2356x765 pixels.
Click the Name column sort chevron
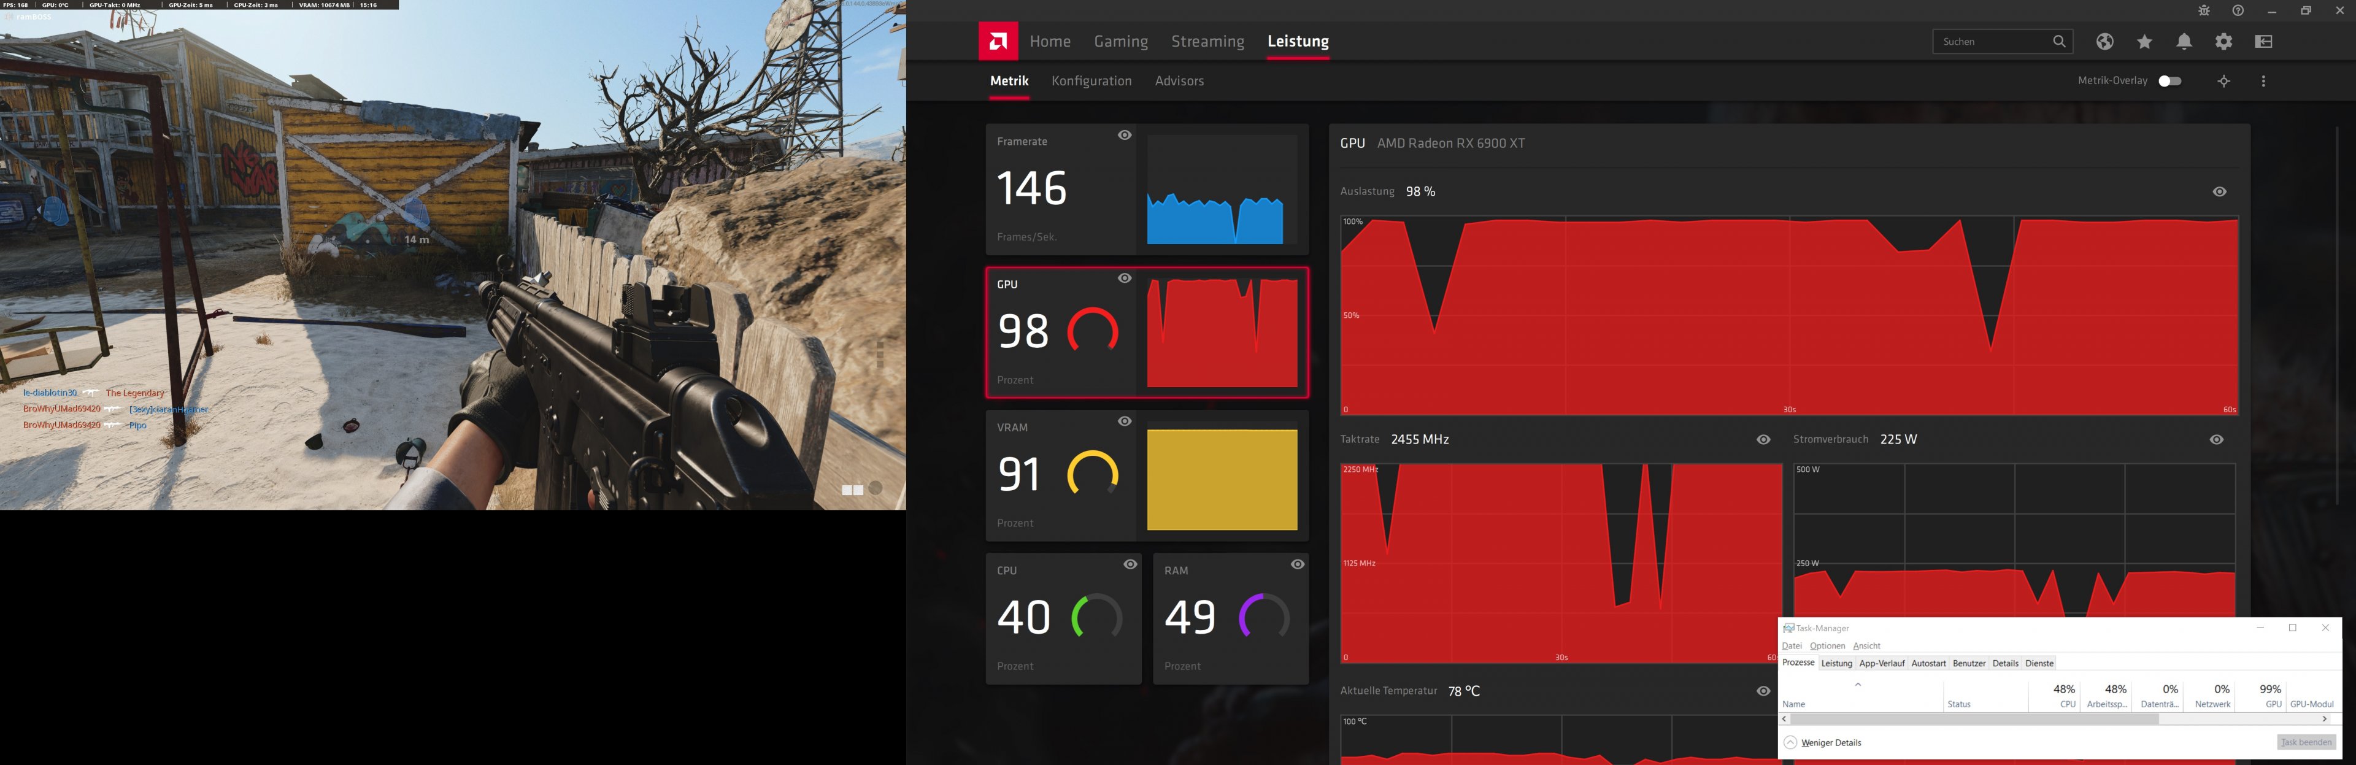click(1858, 685)
